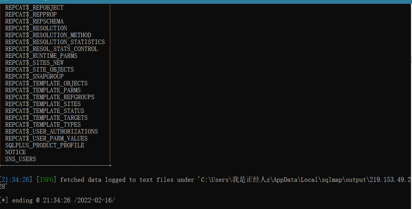Select REPCAT$_RESOLUTION_STATISTICS in the output

pos(55,42)
